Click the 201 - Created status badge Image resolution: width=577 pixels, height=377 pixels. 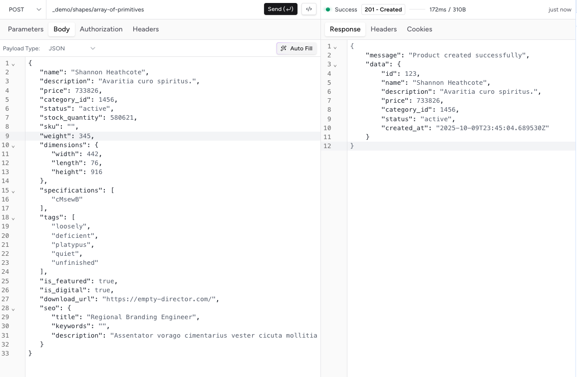[x=383, y=9]
